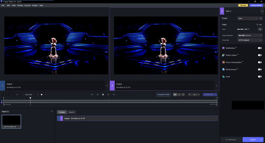265x143 pixels.
Task: Switch to the split view layout icon
Action: (x=183, y=94)
